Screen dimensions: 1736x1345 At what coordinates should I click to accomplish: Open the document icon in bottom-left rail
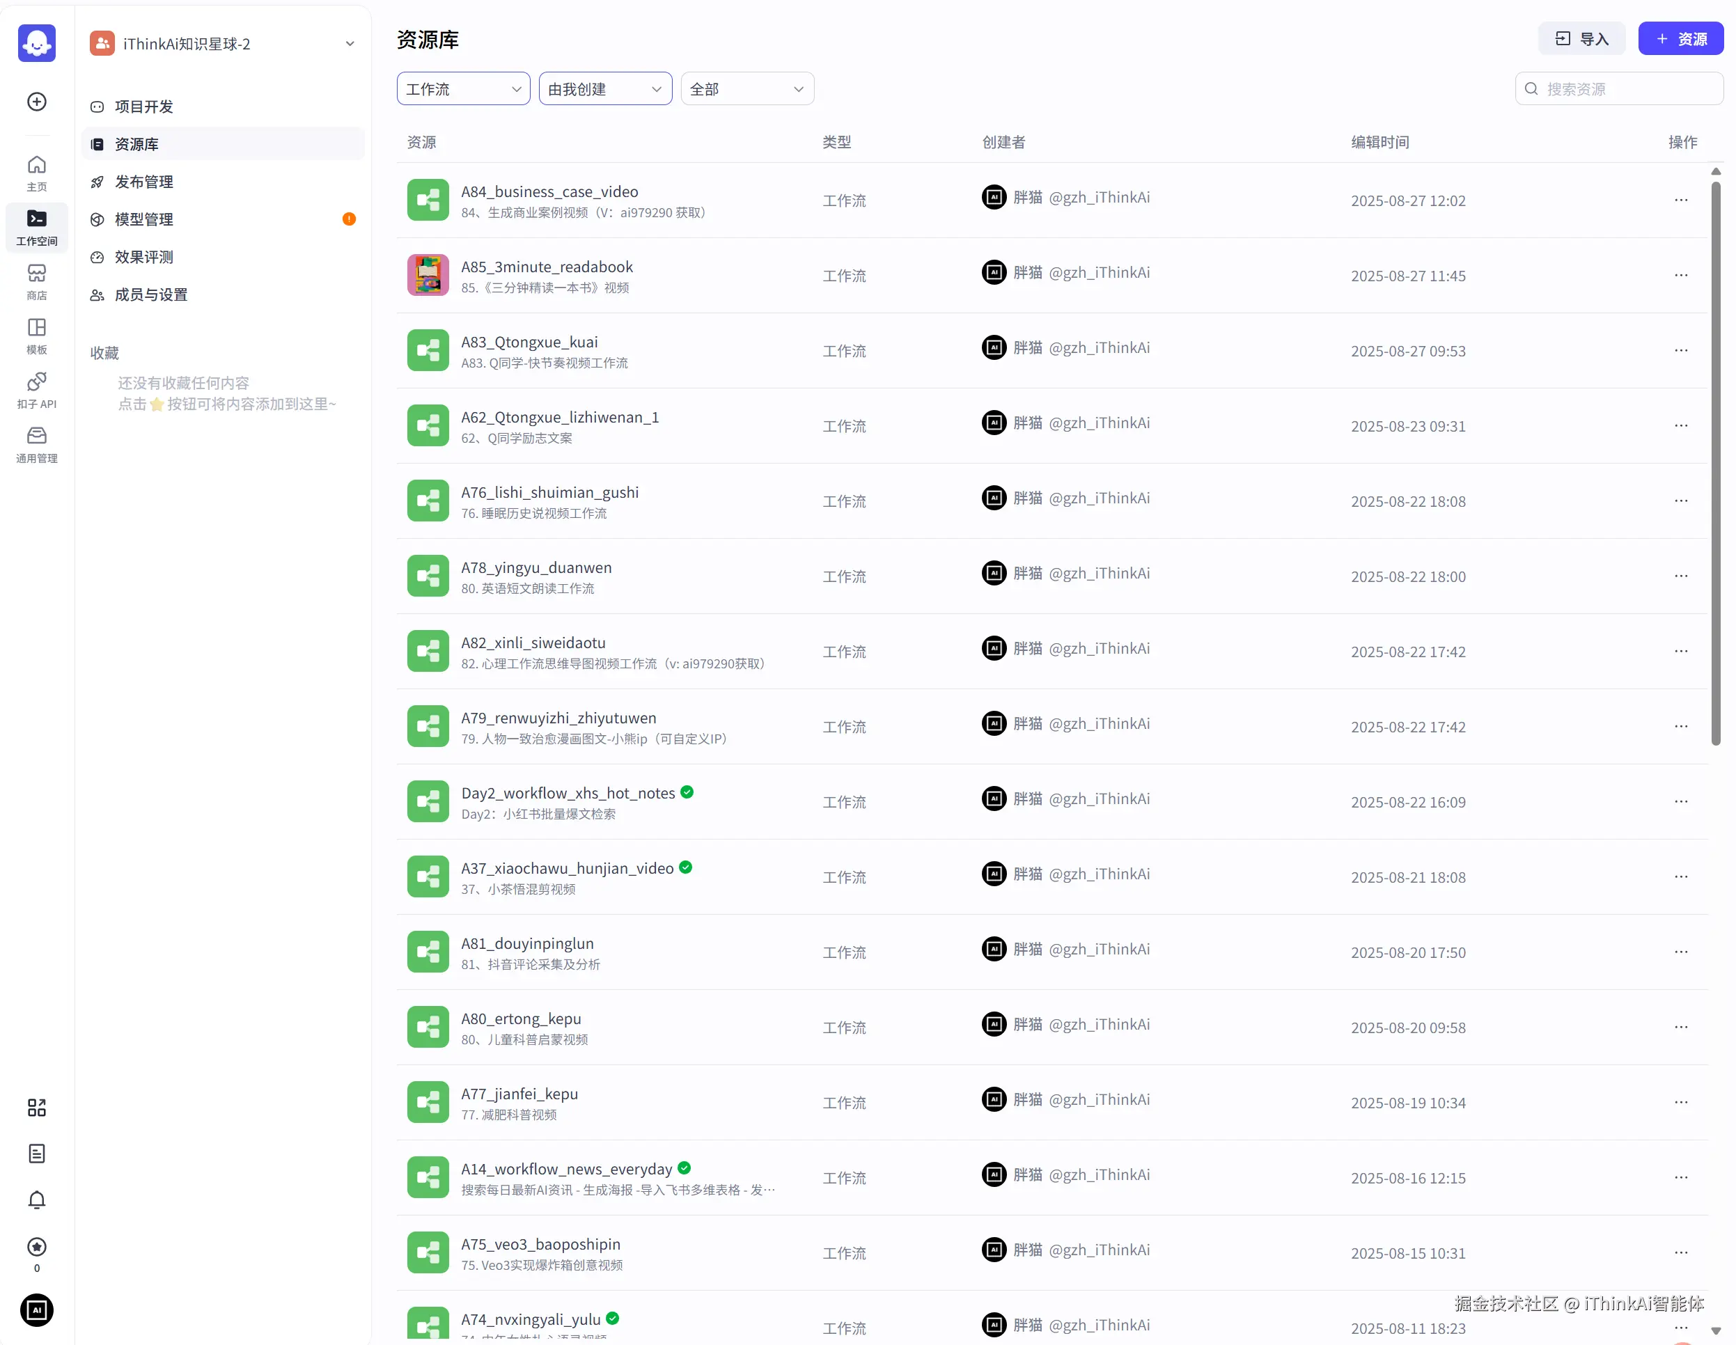point(37,1154)
